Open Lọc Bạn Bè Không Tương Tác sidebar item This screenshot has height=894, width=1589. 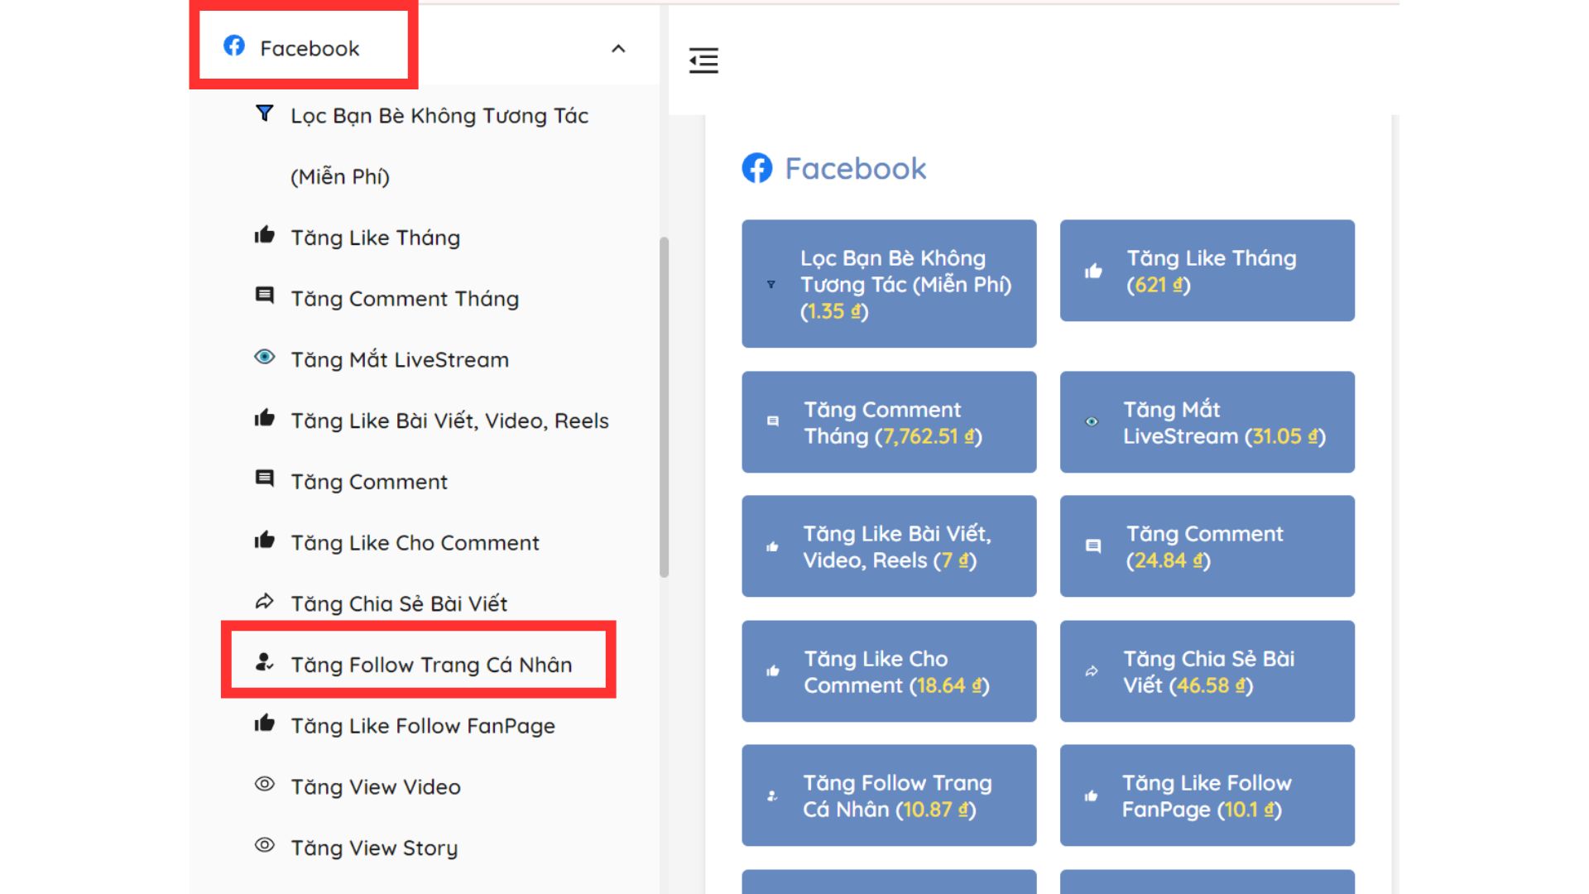coord(439,146)
